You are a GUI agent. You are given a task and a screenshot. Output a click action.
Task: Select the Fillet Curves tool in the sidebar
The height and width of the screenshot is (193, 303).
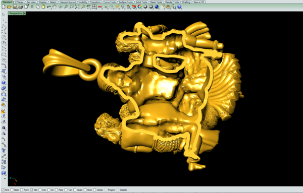pos(4,66)
